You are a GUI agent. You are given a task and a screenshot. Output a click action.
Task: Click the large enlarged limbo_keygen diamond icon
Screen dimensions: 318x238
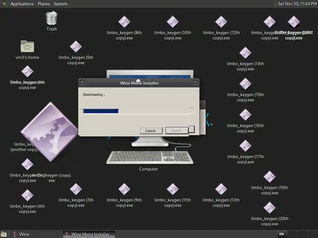click(50, 132)
